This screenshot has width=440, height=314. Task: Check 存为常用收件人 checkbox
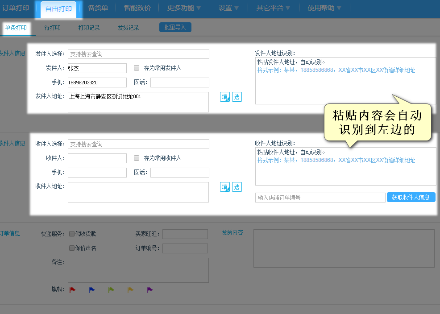click(x=137, y=158)
